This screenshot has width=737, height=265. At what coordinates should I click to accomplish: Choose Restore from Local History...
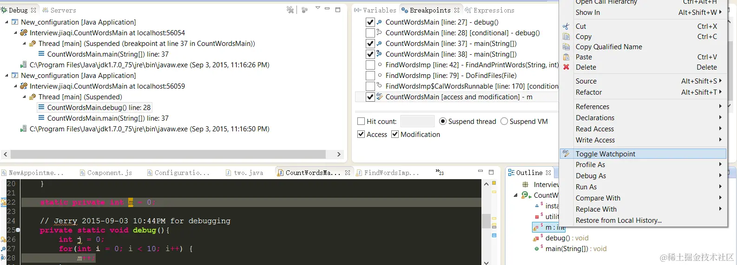(644, 220)
